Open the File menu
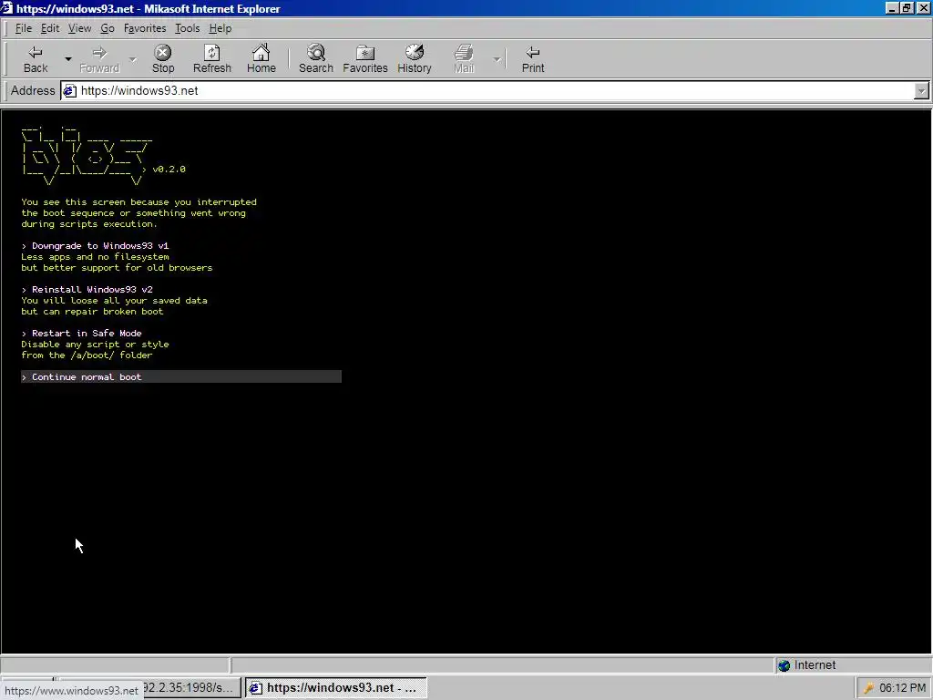 [23, 28]
